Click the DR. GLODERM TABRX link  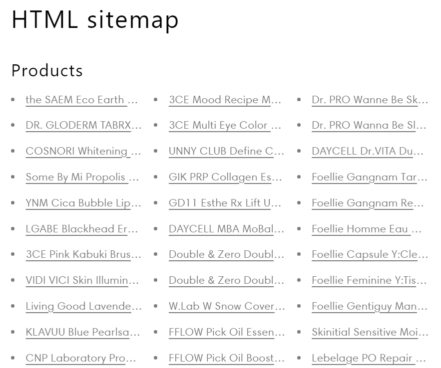point(83,126)
